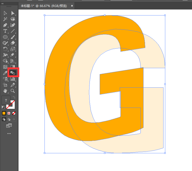
Task: Select the Pen tool
Action: 5,25
